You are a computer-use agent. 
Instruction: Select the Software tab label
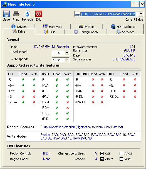click(x=128, y=32)
